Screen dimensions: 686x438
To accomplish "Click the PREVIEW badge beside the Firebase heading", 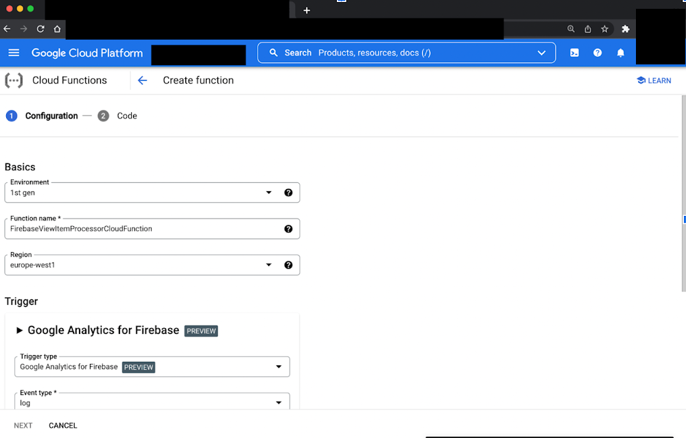I will point(201,331).
